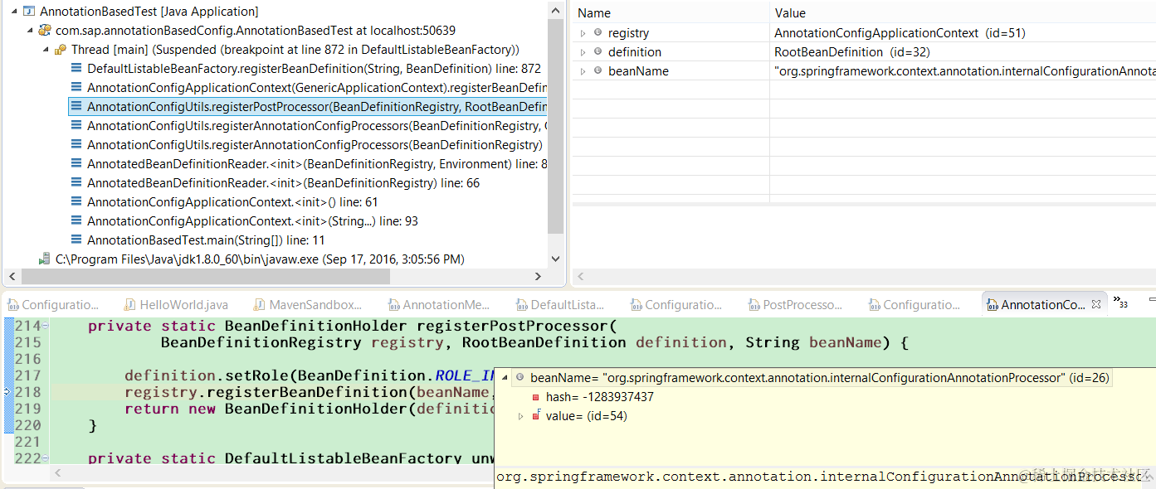The image size is (1156, 489).
Task: Click the beanName variable icon in hover popup
Action: tap(520, 378)
